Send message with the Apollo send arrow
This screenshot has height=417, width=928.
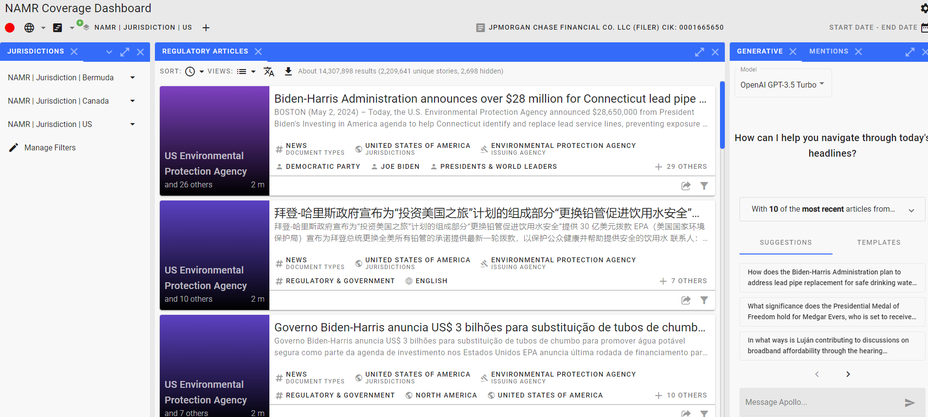click(909, 402)
